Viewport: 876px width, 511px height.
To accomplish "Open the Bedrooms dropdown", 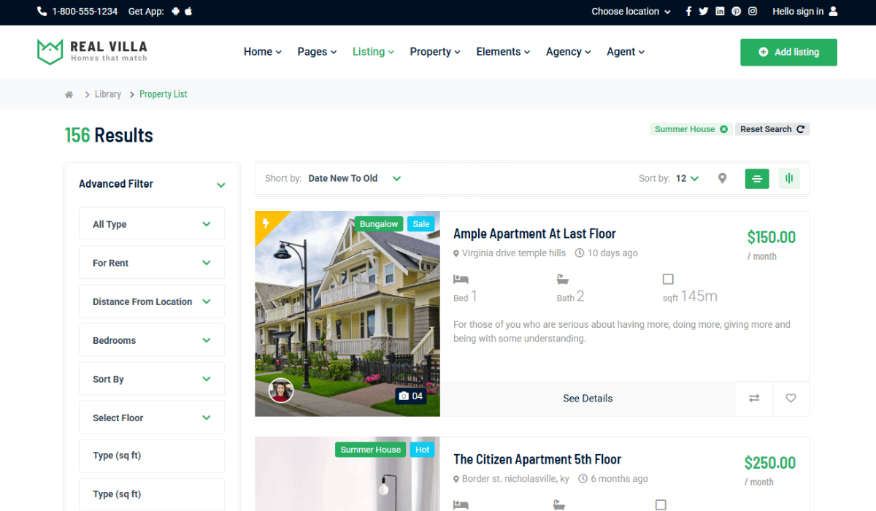I will click(x=152, y=340).
